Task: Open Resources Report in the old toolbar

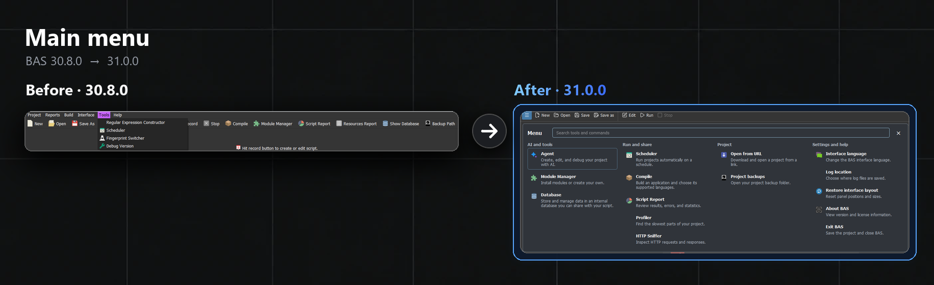Action: (356, 123)
